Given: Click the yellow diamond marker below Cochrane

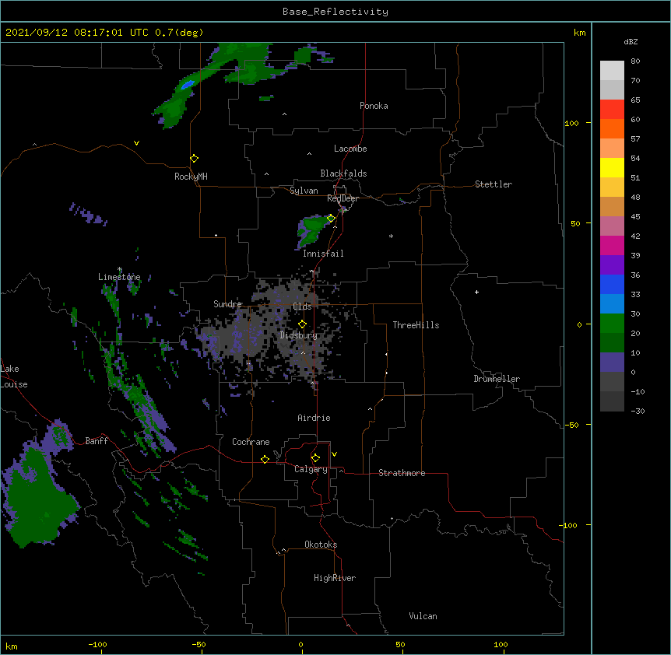Looking at the screenshot, I should tap(265, 459).
